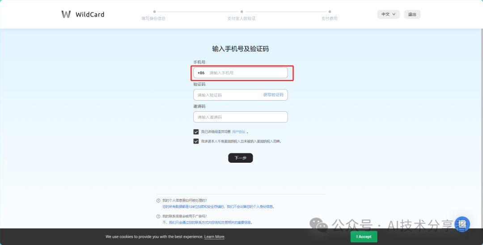The width and height of the screenshot is (483, 245).
Task: Click the question mark icon beside 我的联系信息会被用于广告吗
Action: (158, 216)
